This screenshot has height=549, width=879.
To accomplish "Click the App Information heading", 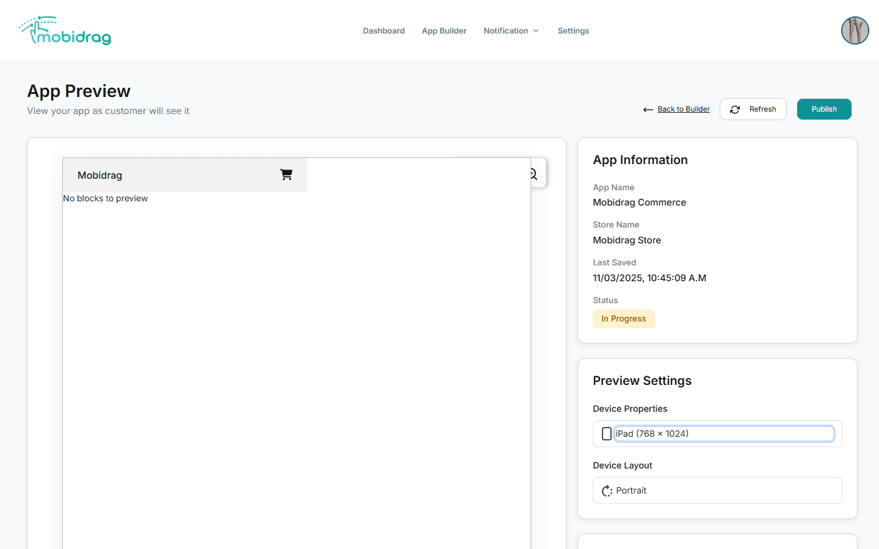I will (640, 160).
